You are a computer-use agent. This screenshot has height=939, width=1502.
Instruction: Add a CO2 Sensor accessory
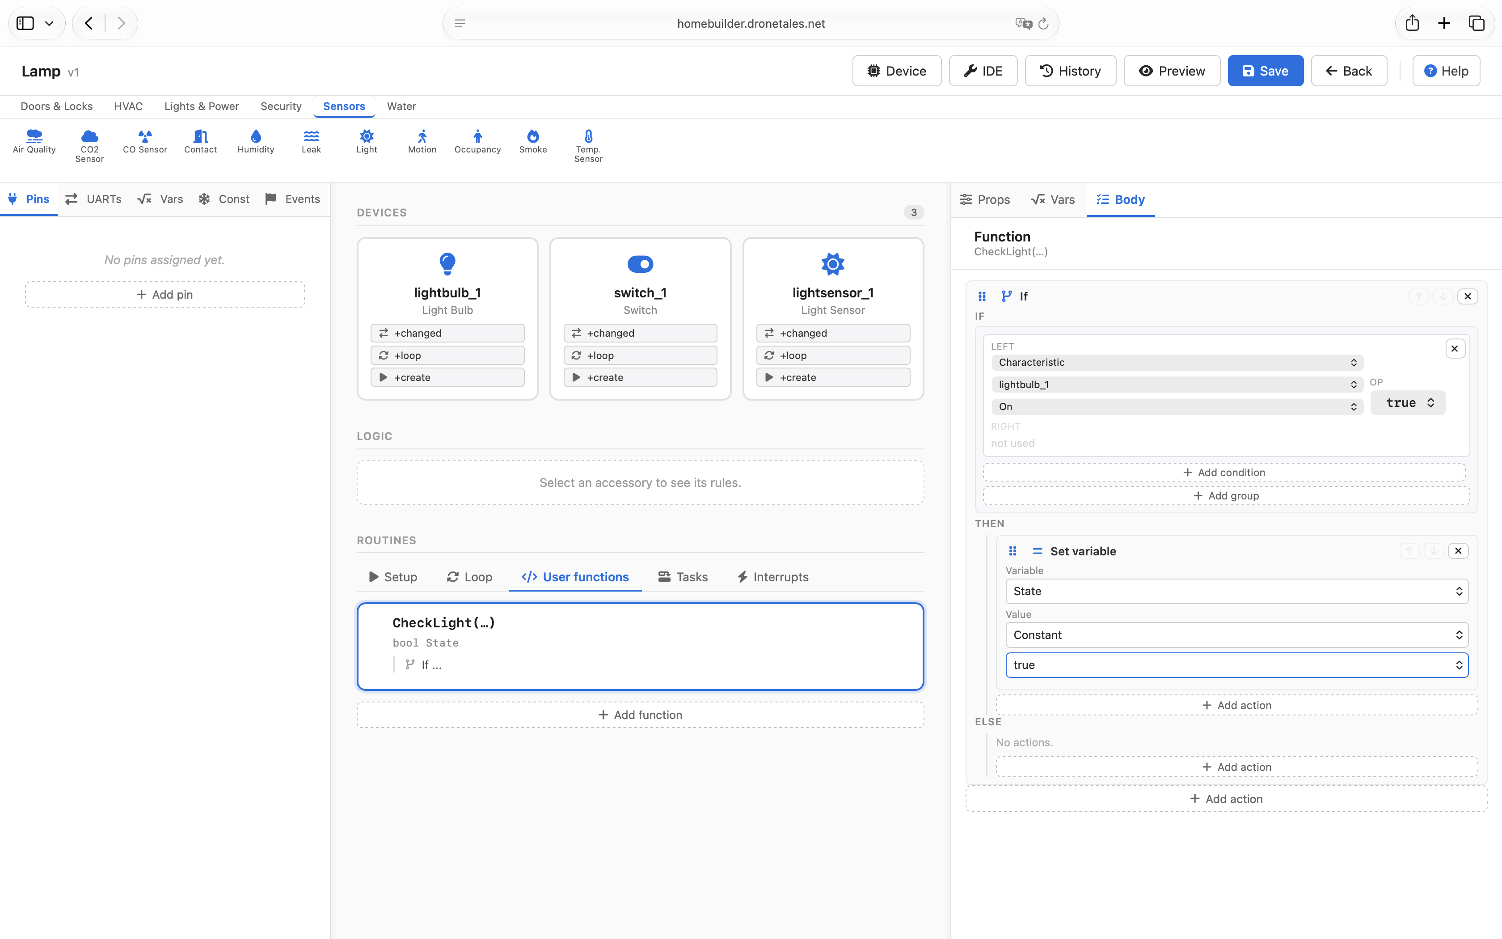click(89, 146)
